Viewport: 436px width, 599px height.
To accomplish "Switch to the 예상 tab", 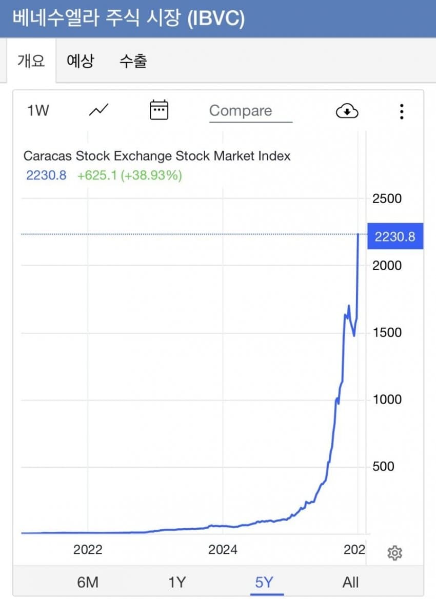I will click(81, 61).
